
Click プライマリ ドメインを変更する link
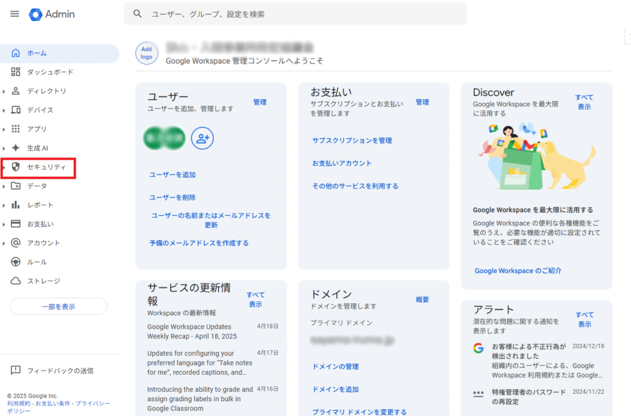[359, 412]
